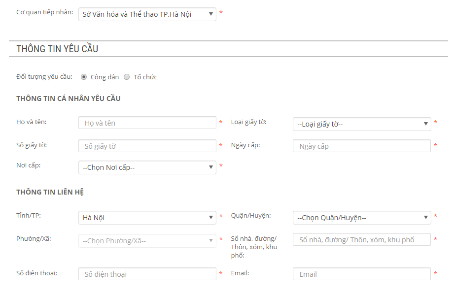Image resolution: width=454 pixels, height=294 pixels.
Task: Open the Chọn Quận/Huyện dropdown
Action: pos(361,217)
